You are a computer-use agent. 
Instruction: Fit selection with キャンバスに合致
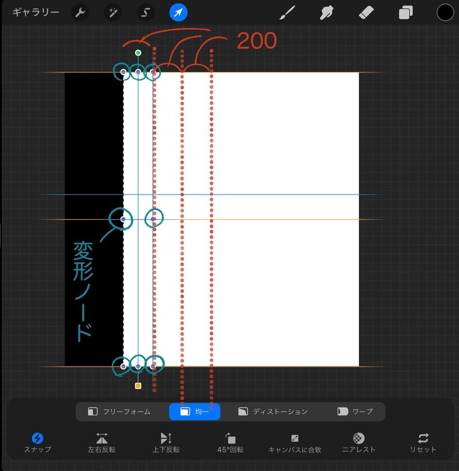point(295,442)
